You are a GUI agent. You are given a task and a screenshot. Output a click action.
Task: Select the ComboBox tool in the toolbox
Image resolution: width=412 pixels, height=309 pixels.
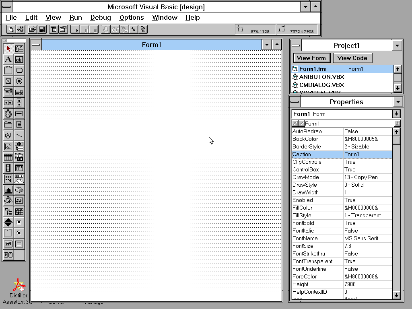[x=8, y=92]
